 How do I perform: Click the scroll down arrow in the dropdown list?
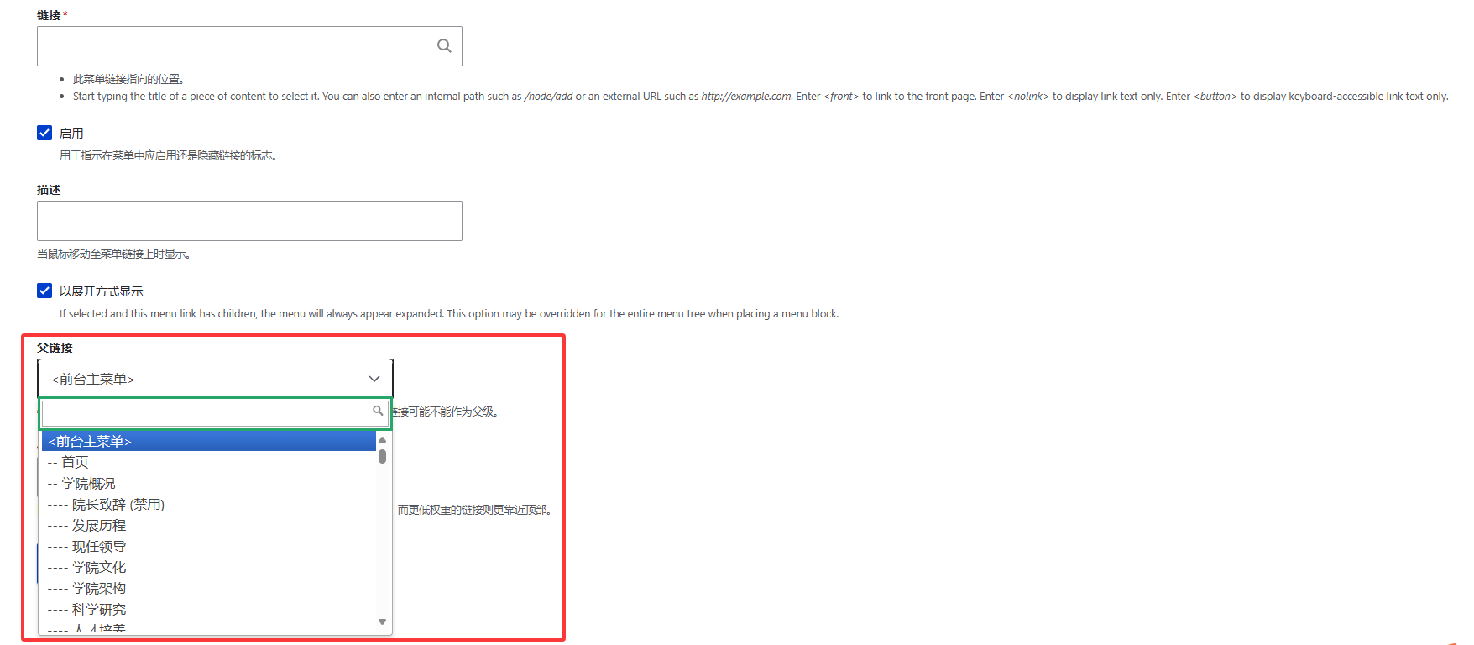pyautogui.click(x=382, y=622)
